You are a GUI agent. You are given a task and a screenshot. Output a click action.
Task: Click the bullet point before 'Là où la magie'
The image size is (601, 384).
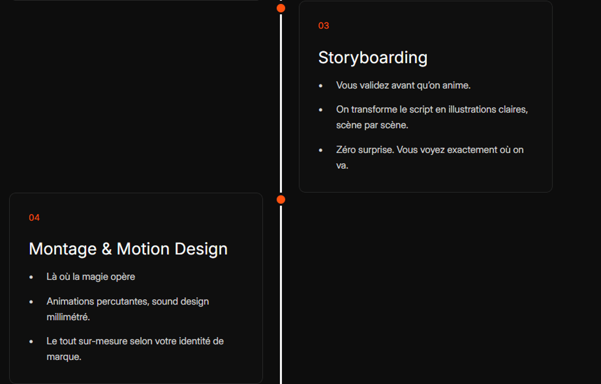coord(31,277)
